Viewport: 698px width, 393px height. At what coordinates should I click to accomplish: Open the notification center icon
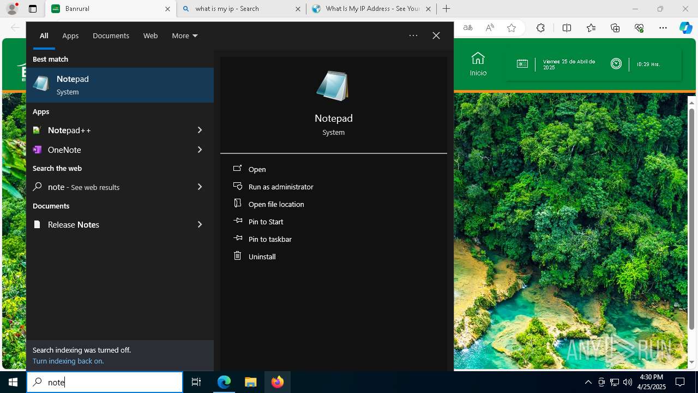(x=680, y=382)
